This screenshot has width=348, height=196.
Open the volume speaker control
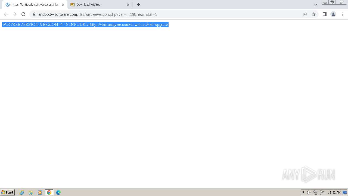click(309, 192)
